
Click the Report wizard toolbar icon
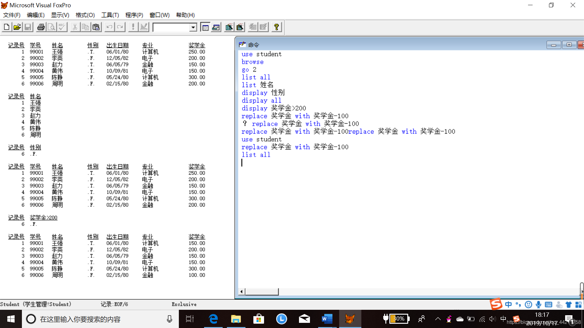(240, 27)
